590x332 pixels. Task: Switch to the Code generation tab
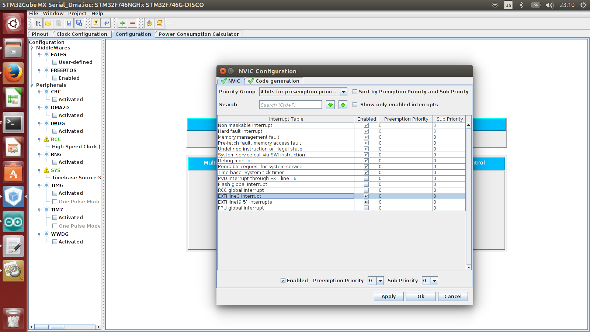coord(274,81)
